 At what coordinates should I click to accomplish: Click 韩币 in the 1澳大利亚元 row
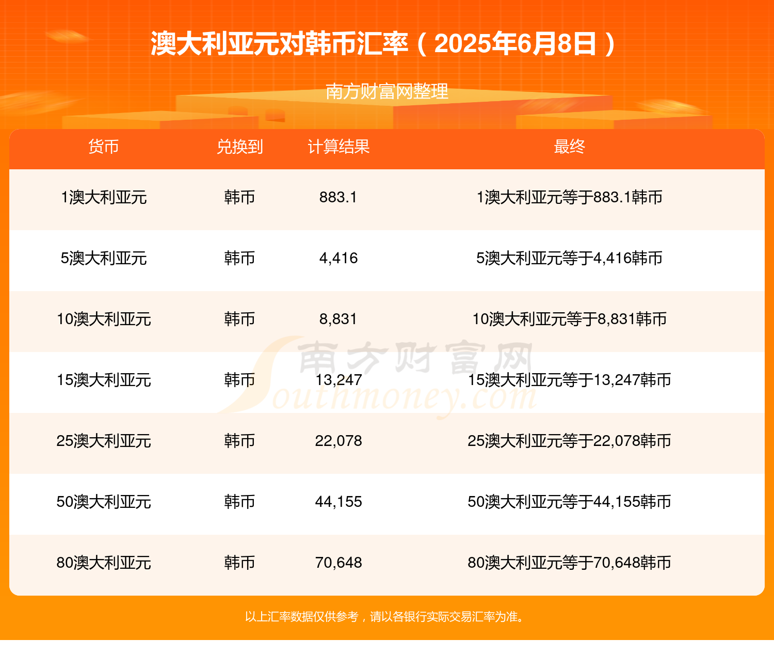(x=240, y=197)
